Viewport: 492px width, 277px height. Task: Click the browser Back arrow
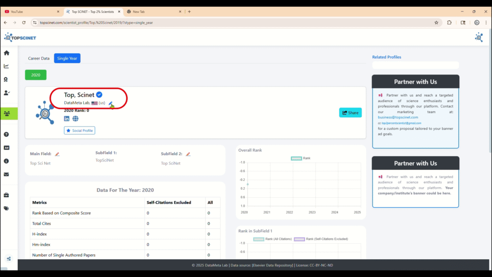6,23
